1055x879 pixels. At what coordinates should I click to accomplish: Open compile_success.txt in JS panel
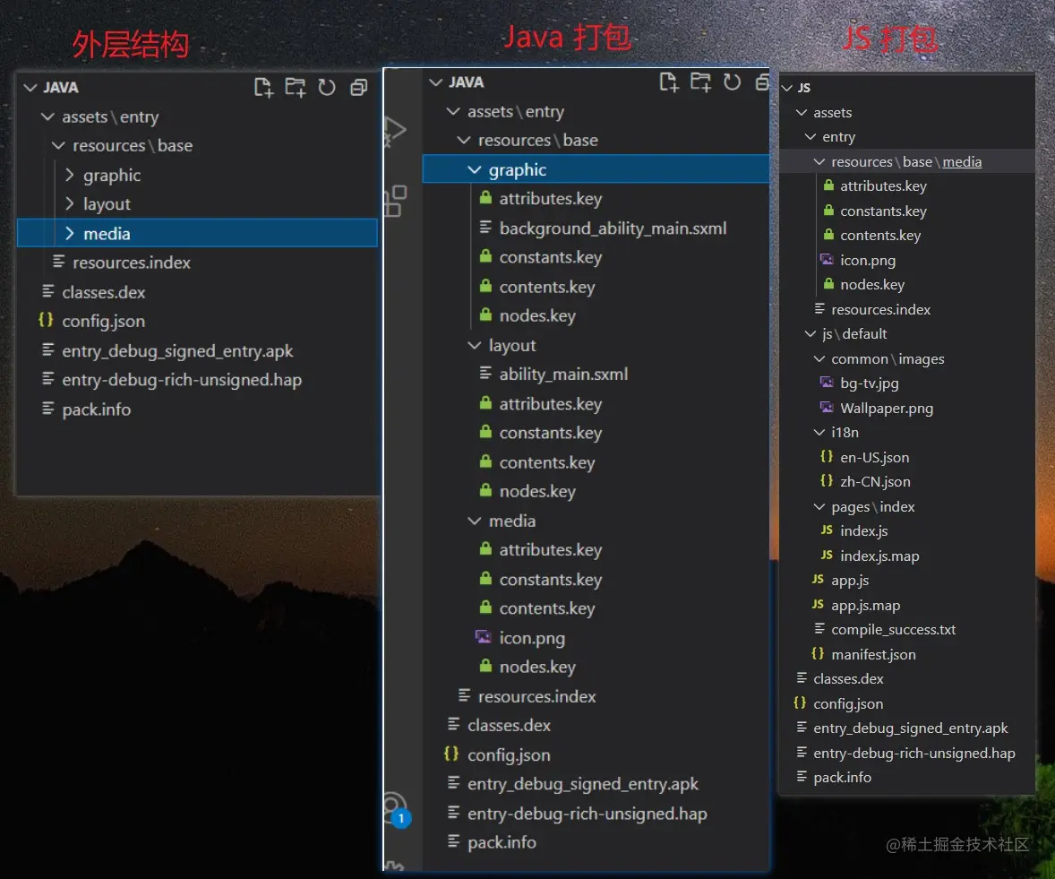coord(894,629)
